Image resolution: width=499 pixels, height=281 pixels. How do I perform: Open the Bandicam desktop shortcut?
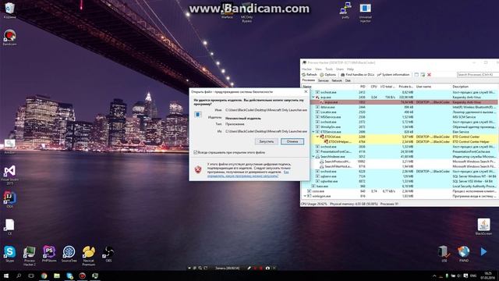[9, 37]
